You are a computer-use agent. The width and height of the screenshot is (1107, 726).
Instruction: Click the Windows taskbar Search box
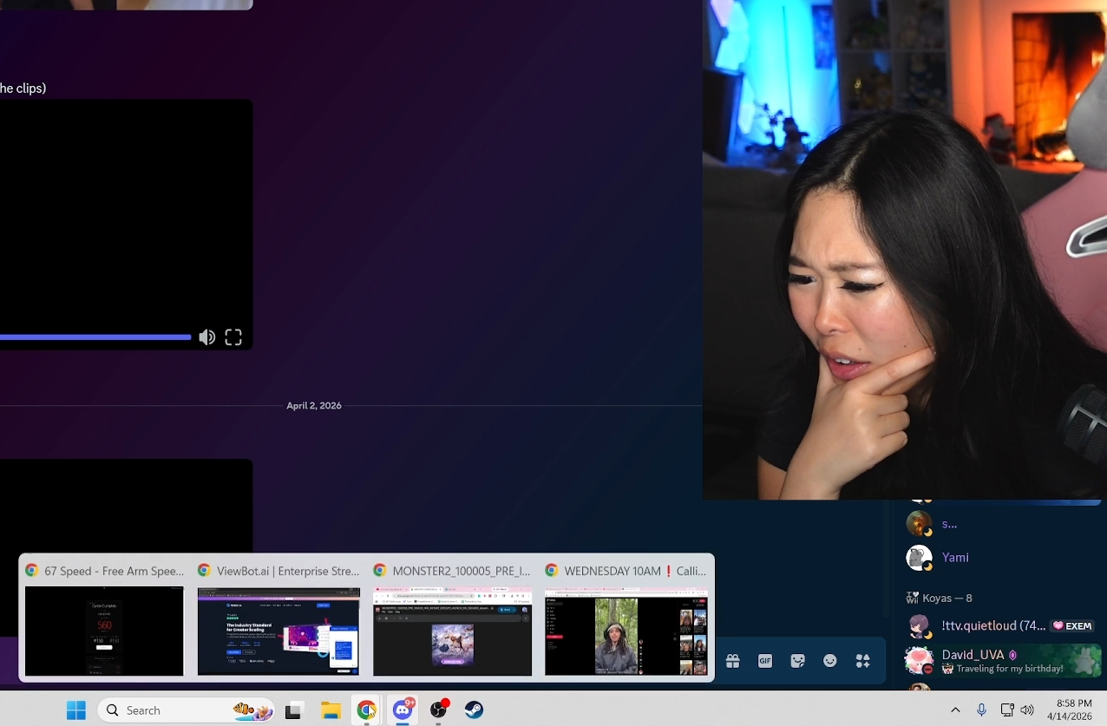click(x=187, y=710)
